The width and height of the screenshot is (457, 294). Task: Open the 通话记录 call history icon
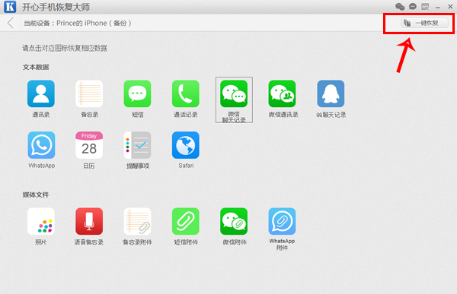186,93
